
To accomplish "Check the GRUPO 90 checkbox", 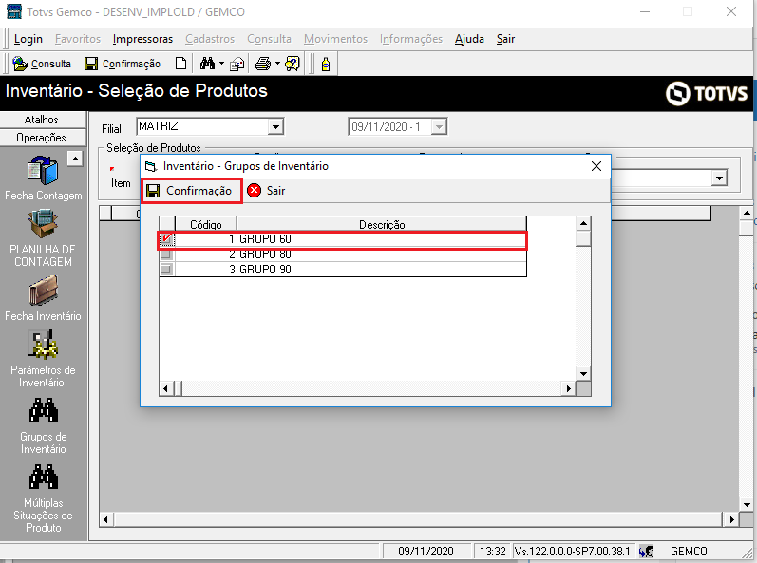I will tap(166, 270).
